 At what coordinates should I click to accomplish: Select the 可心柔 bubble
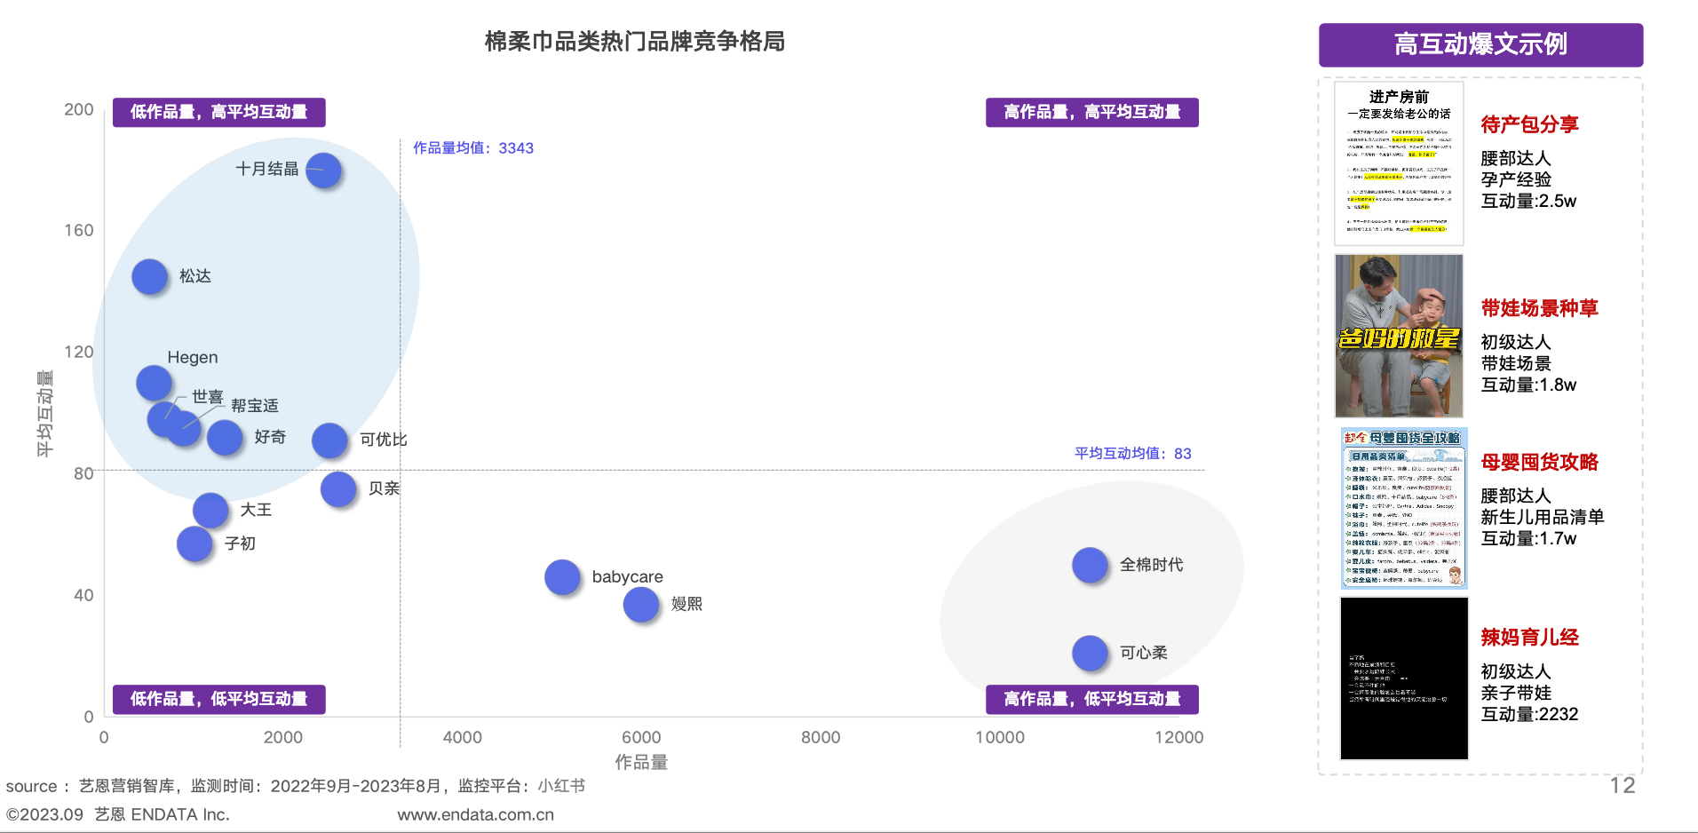pyautogui.click(x=1090, y=654)
